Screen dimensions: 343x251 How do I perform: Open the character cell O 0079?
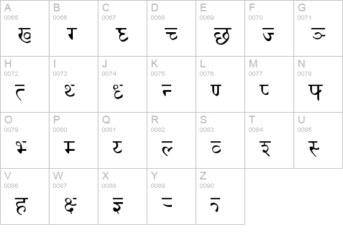pyautogui.click(x=24, y=140)
